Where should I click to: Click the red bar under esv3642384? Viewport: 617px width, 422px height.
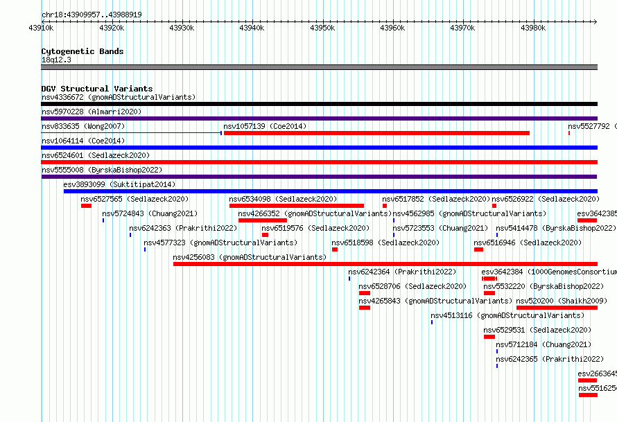coord(489,279)
